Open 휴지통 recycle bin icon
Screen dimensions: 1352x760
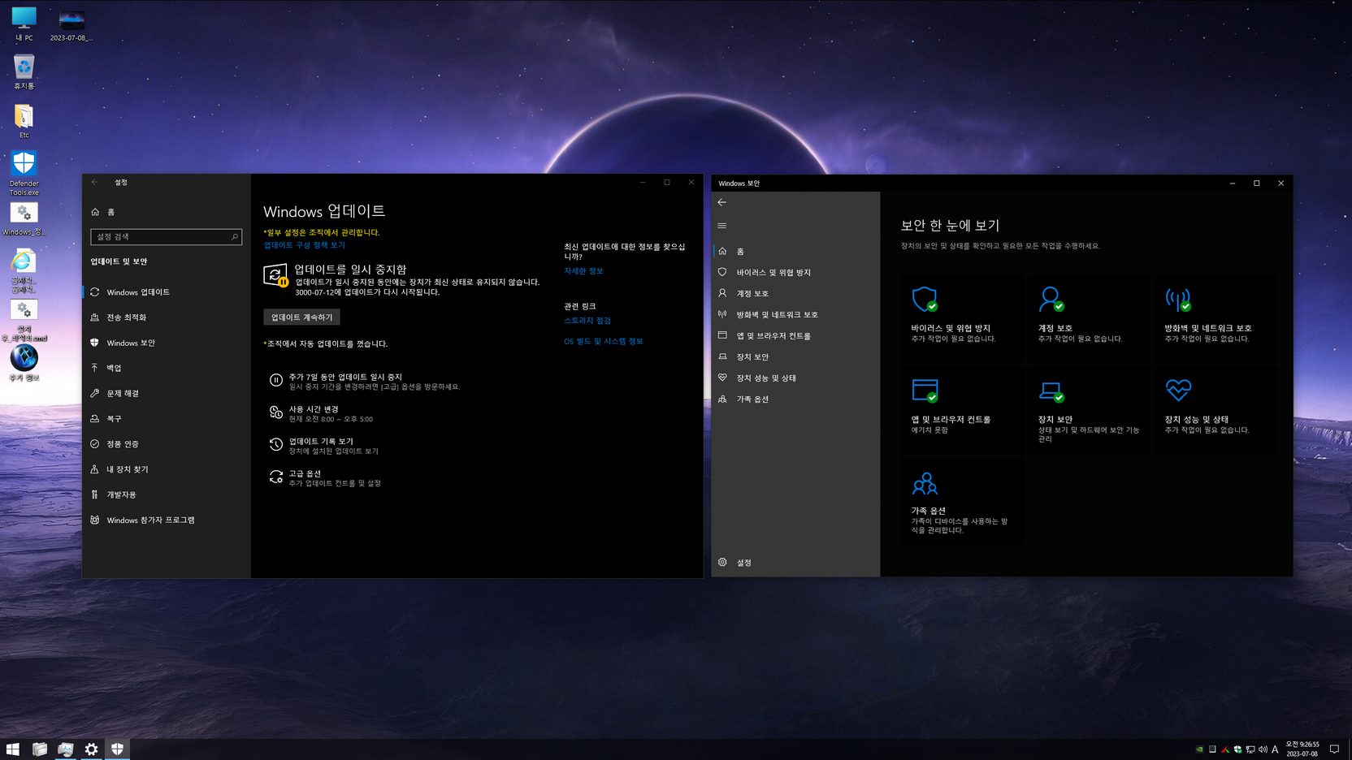(24, 71)
